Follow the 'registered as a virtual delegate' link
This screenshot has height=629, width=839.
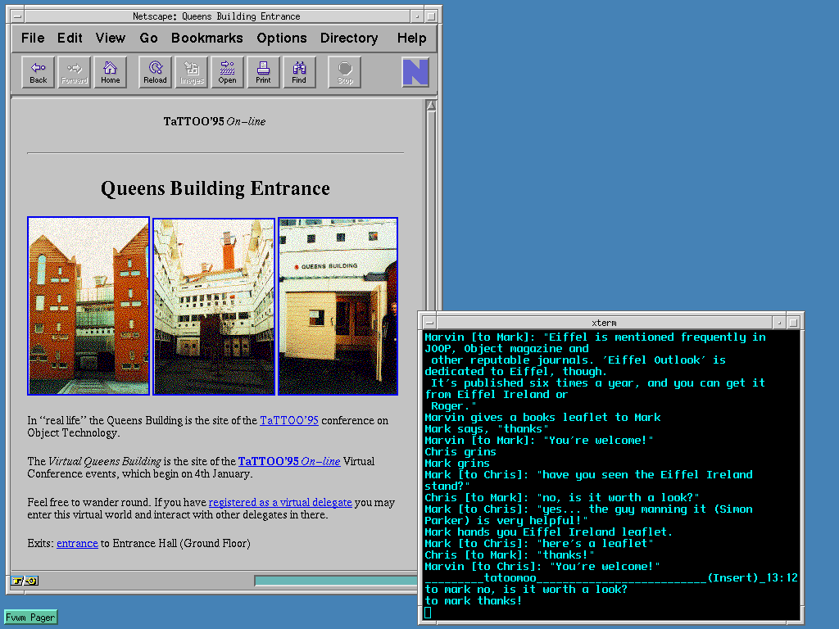[280, 502]
